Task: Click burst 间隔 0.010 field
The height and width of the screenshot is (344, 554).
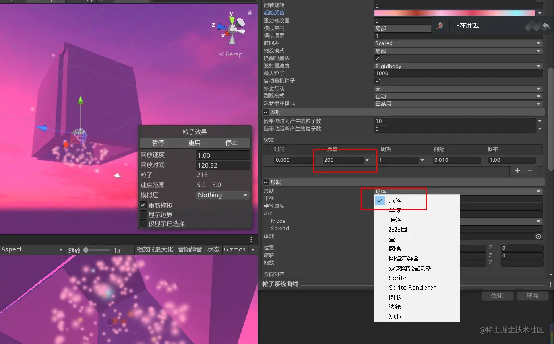Action: point(457,160)
